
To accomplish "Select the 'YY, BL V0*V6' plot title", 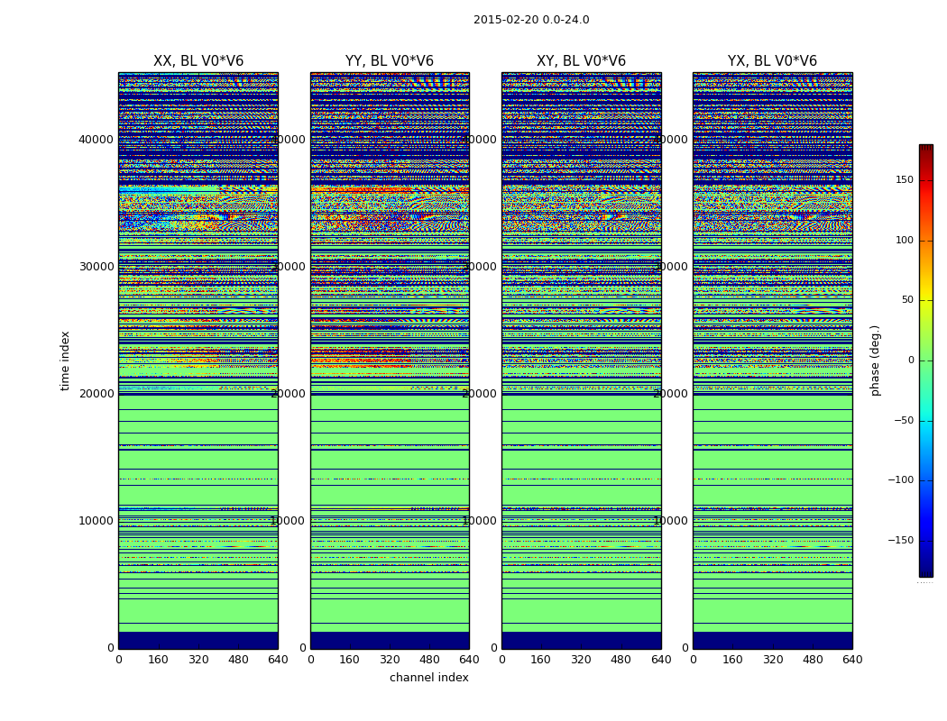I will coord(390,61).
